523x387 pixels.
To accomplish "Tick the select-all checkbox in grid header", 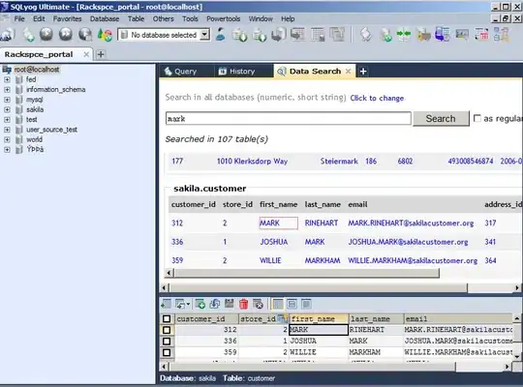I will tap(167, 319).
